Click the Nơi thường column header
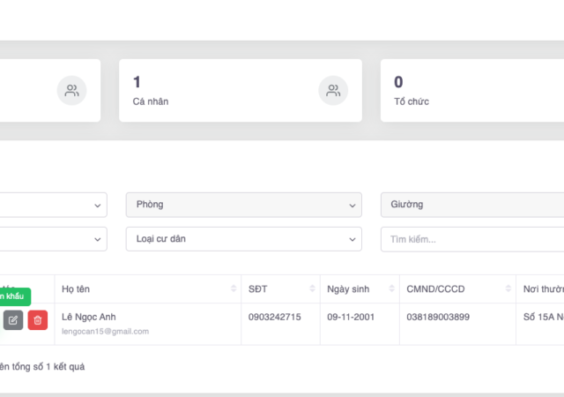564x397 pixels. click(x=539, y=289)
